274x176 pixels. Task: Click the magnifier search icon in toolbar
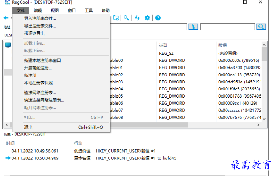pyautogui.click(x=126, y=18)
